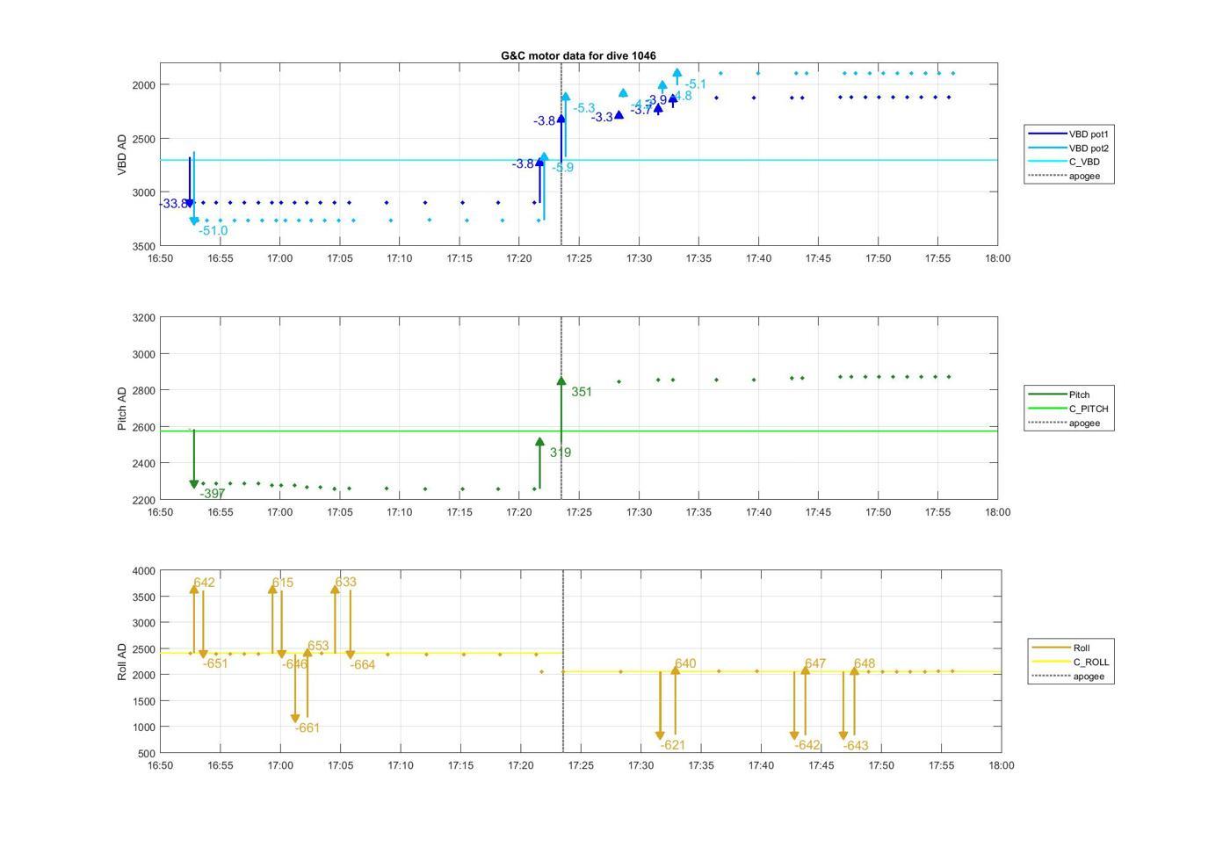Viewport: 1230px width, 847px height.
Task: Select C_PITCH legend entry
Action: pyautogui.click(x=1067, y=409)
